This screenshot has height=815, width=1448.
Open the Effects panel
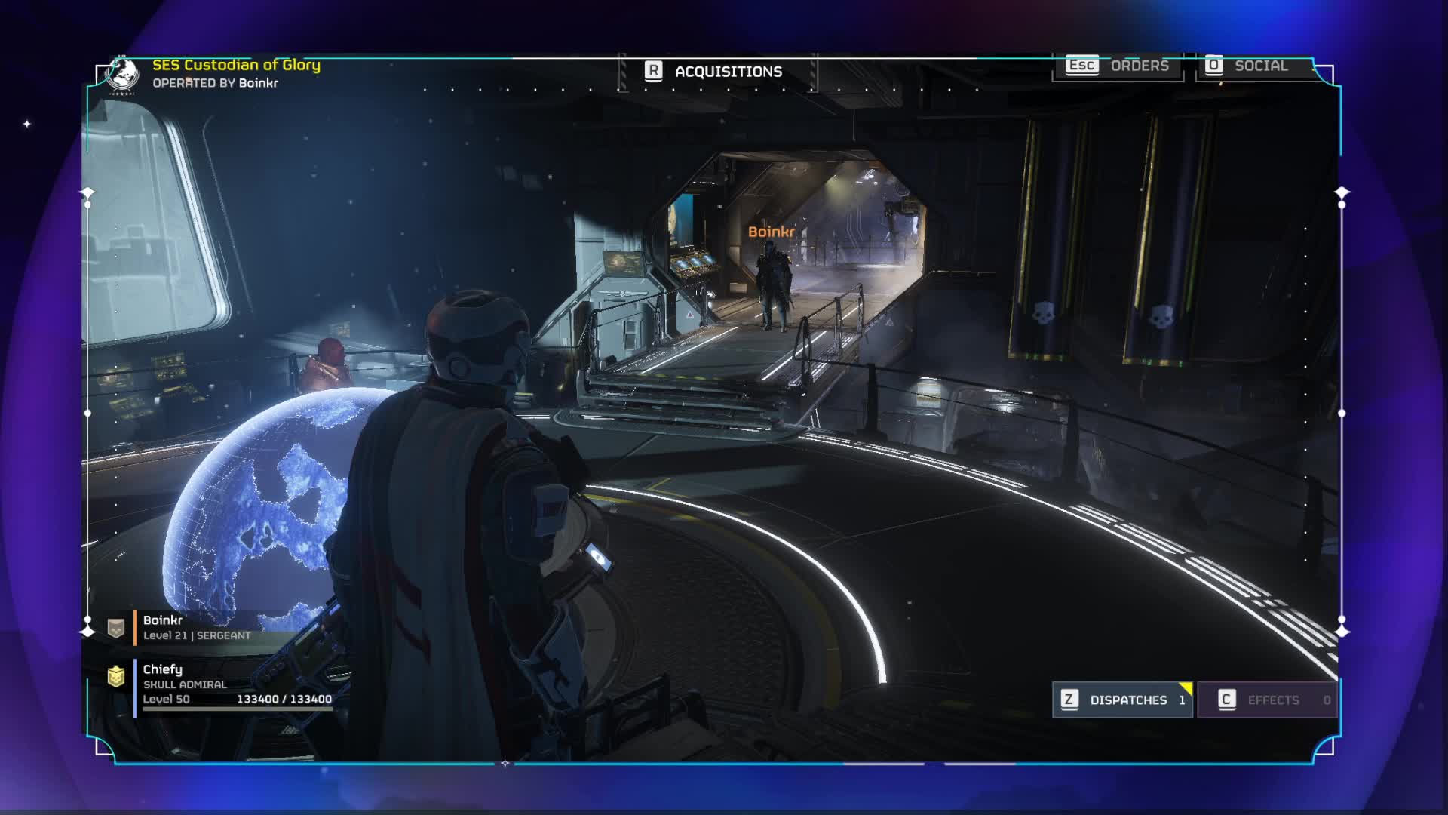[1273, 700]
